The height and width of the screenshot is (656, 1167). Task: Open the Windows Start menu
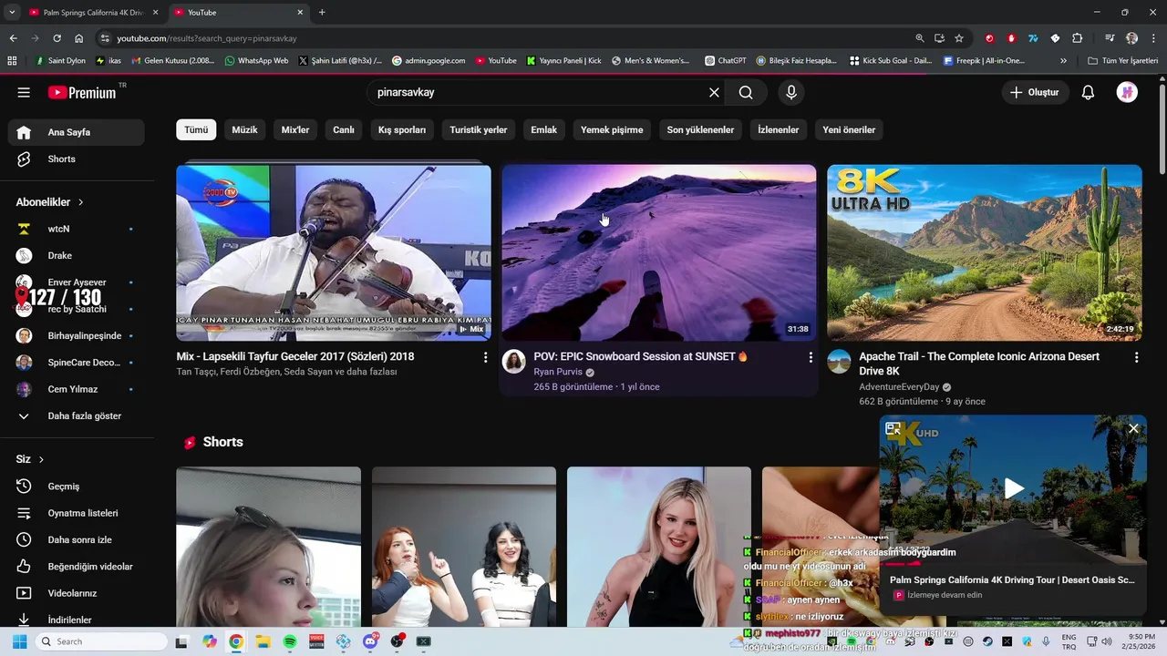19,641
